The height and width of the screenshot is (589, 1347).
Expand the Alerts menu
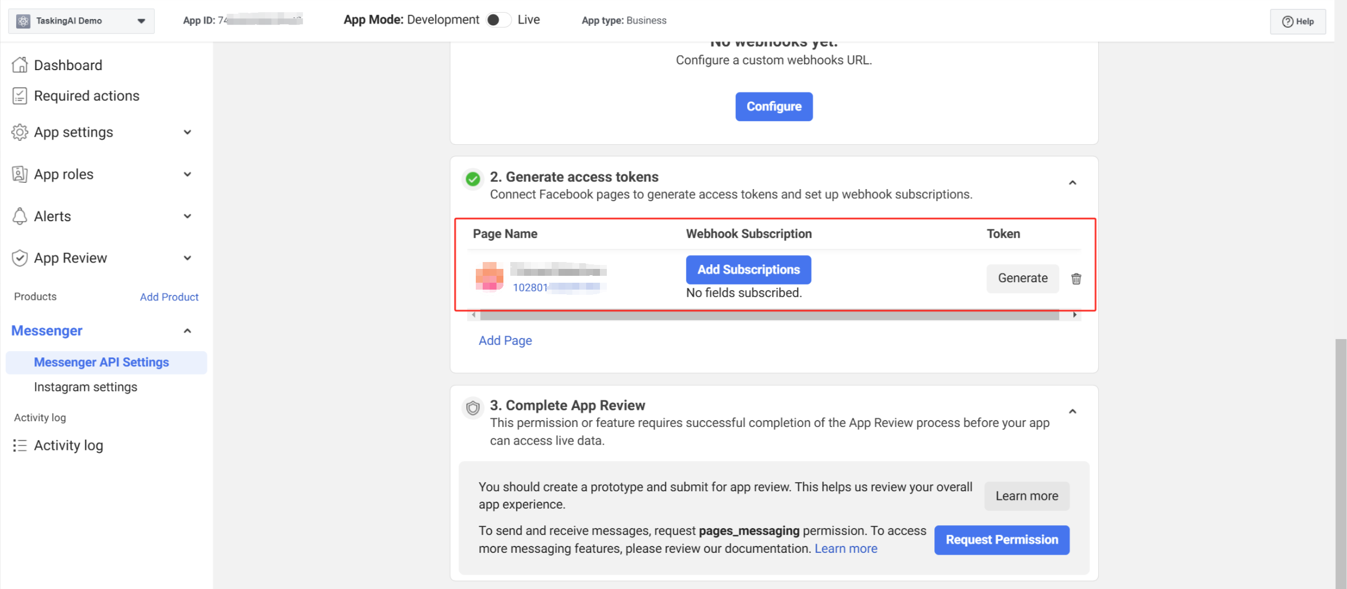coord(187,216)
